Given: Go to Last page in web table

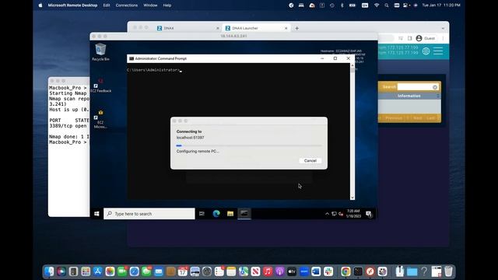Looking at the screenshot, I should [x=430, y=118].
